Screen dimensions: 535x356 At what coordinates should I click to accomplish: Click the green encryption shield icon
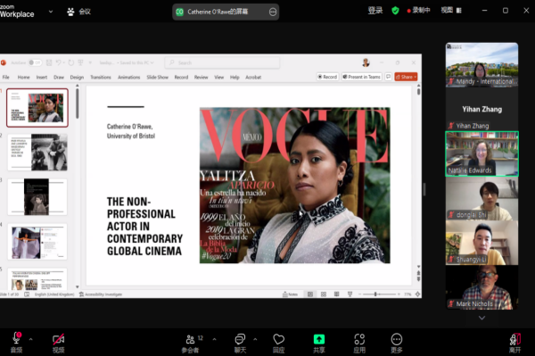[395, 11]
